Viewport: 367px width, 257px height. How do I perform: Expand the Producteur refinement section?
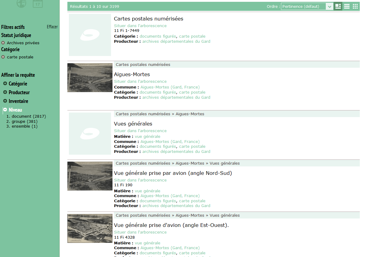5,92
